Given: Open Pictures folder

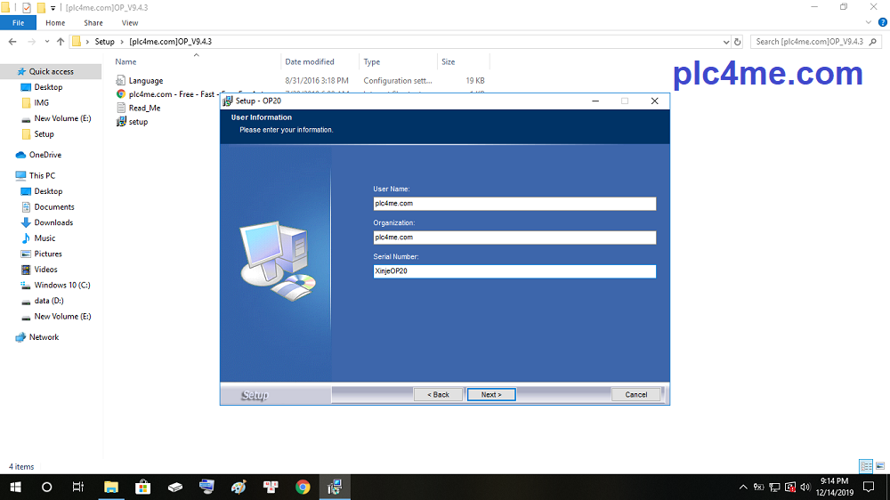Looking at the screenshot, I should [48, 254].
